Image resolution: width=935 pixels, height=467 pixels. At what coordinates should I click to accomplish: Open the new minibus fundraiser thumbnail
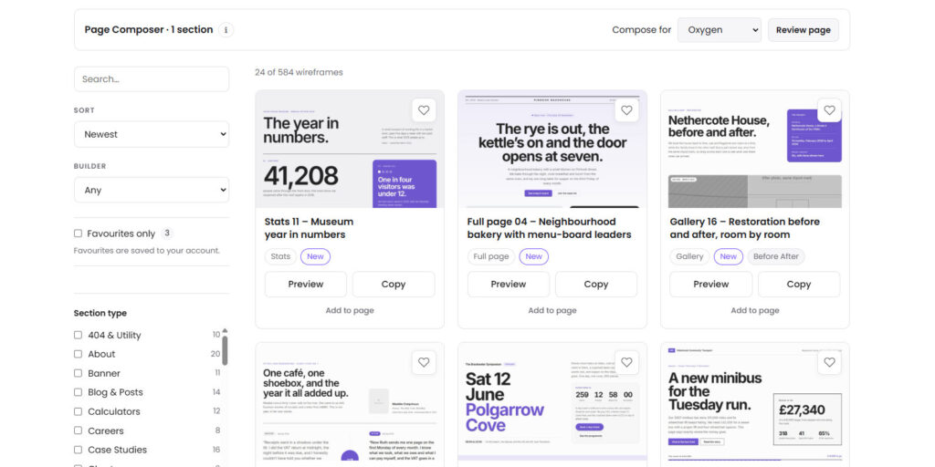[755, 404]
